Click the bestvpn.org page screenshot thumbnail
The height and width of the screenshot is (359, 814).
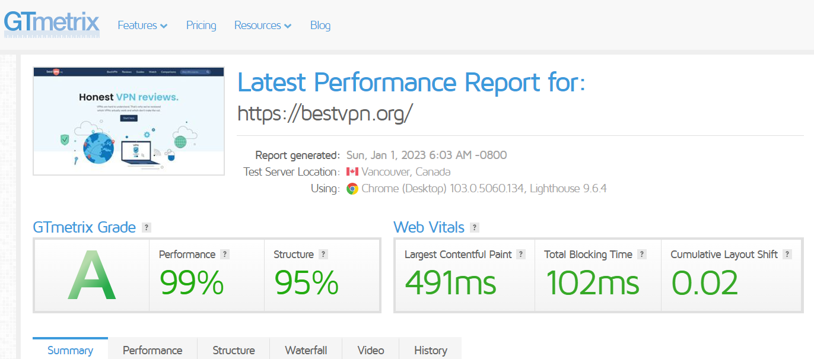pyautogui.click(x=129, y=121)
